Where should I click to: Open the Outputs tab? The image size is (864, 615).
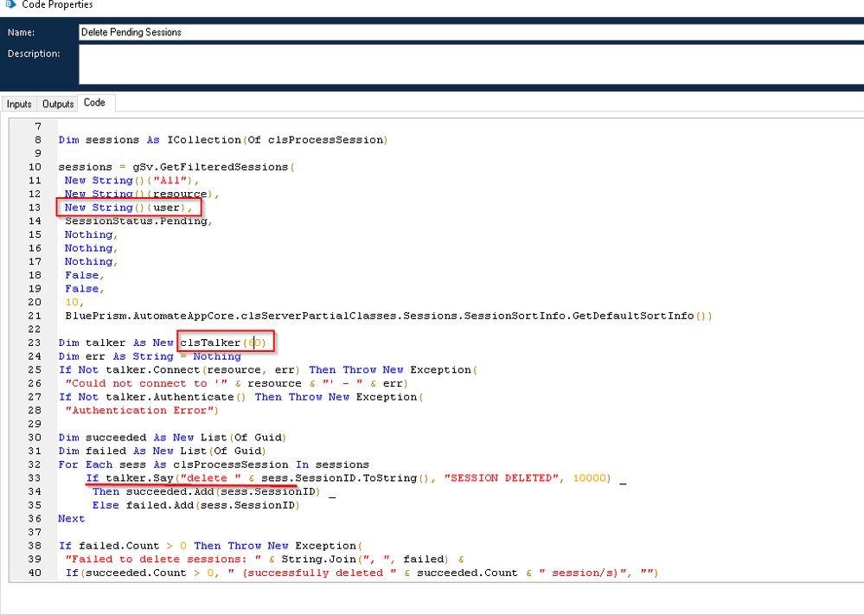pos(58,104)
